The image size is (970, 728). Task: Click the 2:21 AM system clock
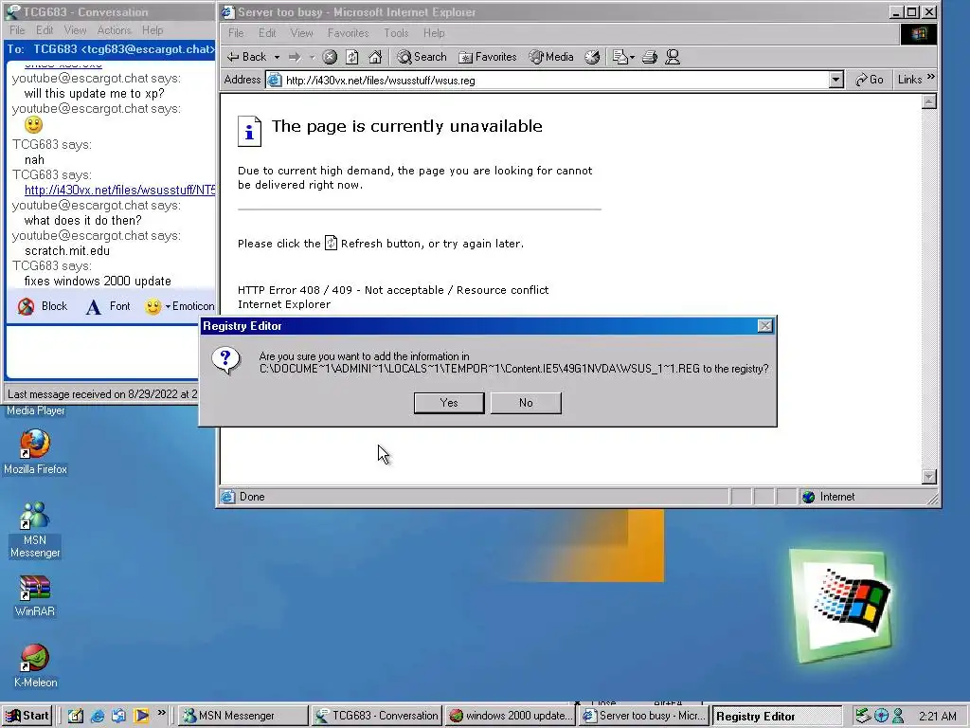pyautogui.click(x=937, y=717)
